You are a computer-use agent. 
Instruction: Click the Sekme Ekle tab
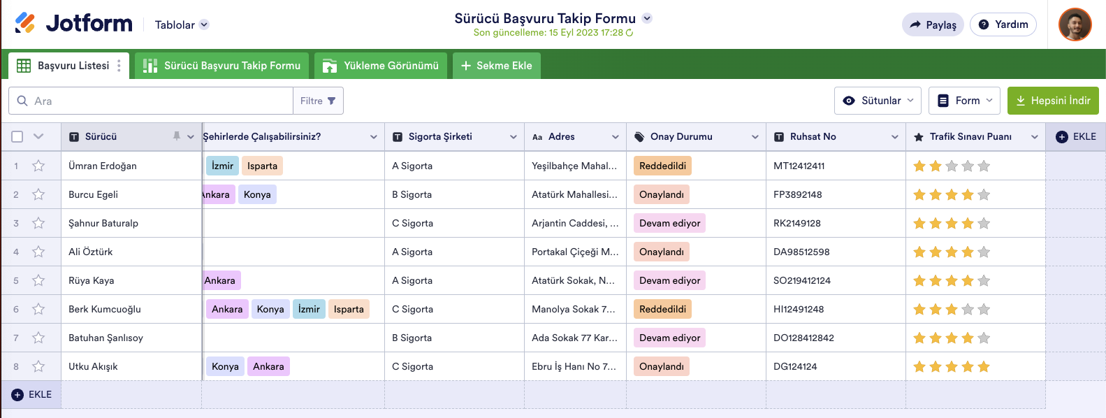pyautogui.click(x=496, y=66)
